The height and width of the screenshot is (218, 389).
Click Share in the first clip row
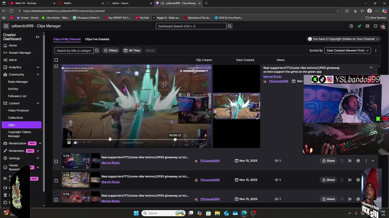(329, 161)
